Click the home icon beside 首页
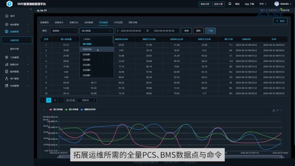 tap(7, 16)
